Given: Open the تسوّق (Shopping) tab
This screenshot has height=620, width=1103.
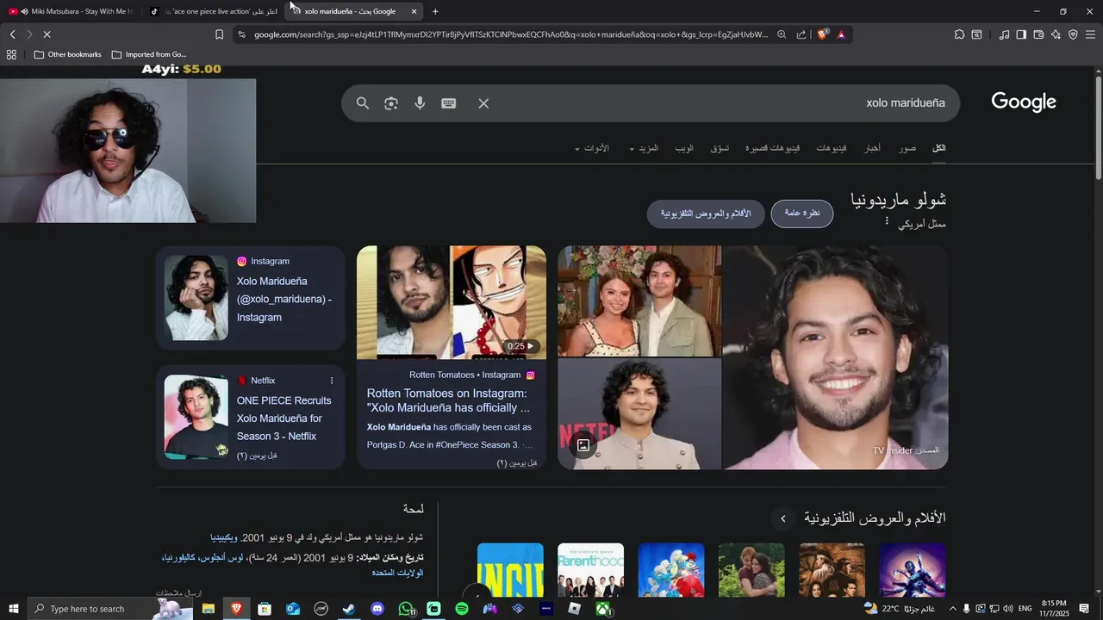Looking at the screenshot, I should (720, 148).
